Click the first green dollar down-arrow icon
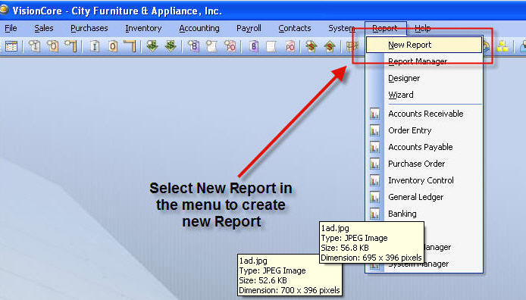 click(x=152, y=46)
